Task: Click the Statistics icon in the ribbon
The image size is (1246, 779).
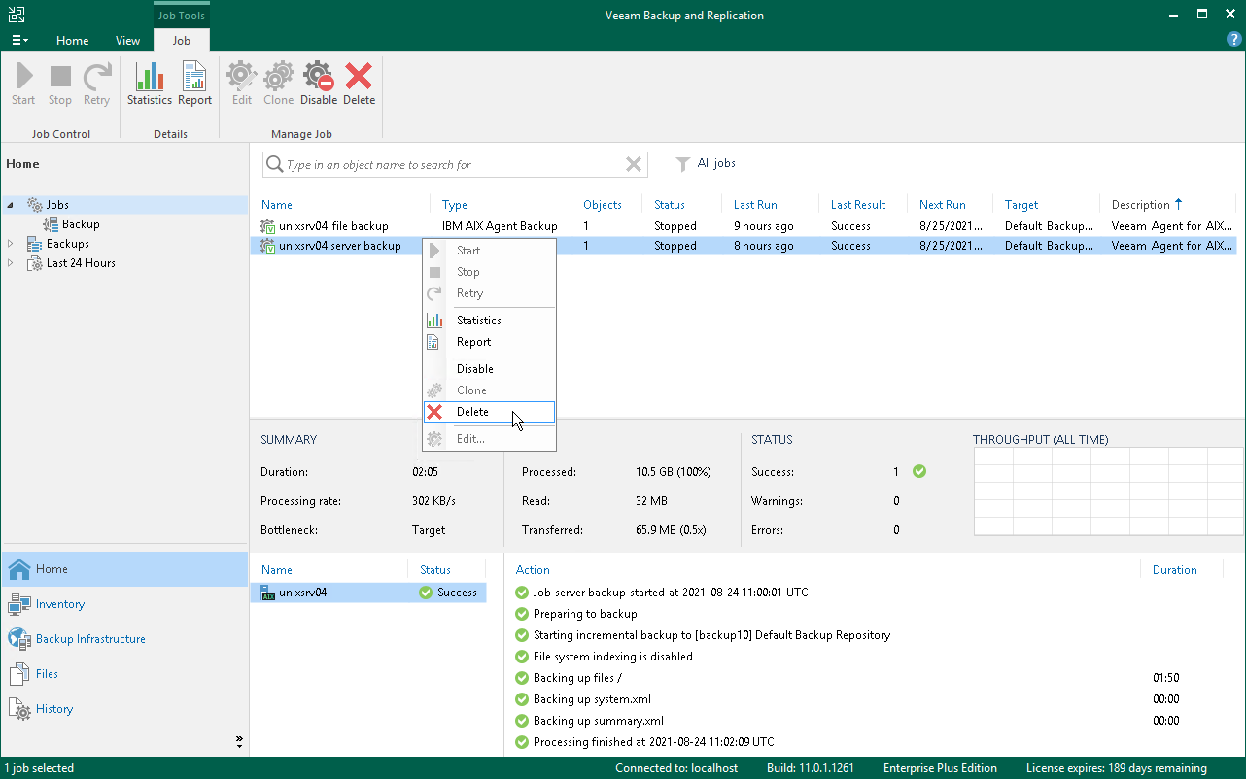Action: pos(149,84)
